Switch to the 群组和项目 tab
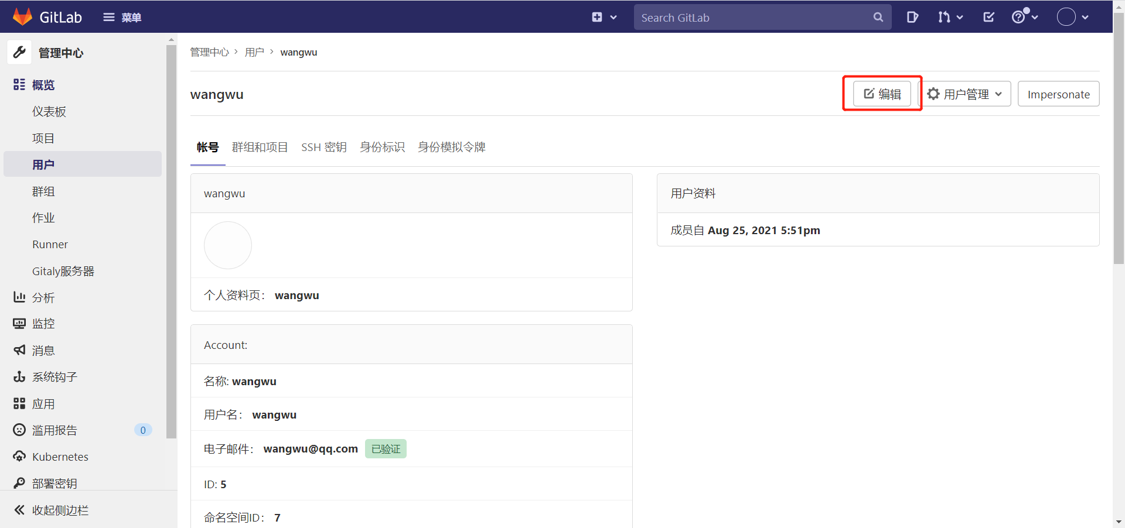Image resolution: width=1125 pixels, height=528 pixels. click(260, 147)
